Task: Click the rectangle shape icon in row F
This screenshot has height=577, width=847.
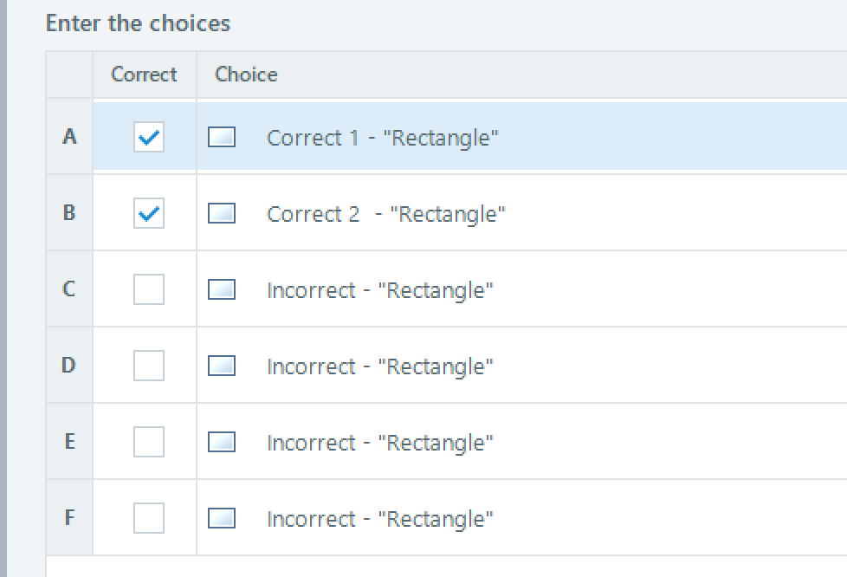Action: click(x=222, y=518)
